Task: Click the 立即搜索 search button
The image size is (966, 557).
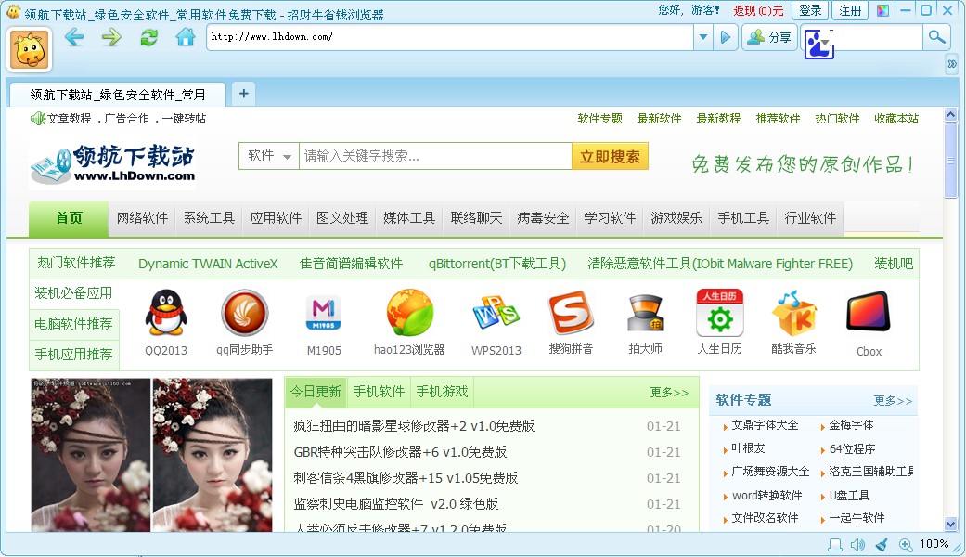Action: click(610, 156)
